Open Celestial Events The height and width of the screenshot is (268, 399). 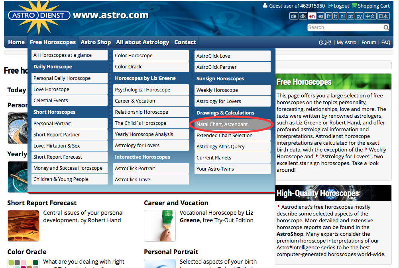(x=69, y=101)
